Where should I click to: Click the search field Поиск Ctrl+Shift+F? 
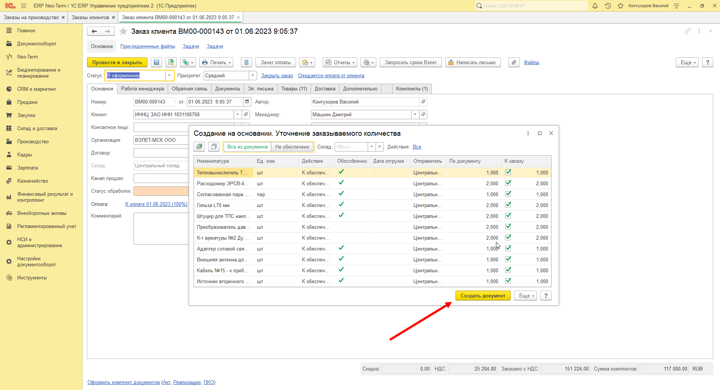(531, 6)
